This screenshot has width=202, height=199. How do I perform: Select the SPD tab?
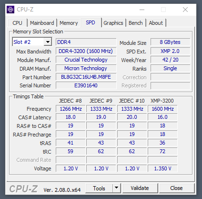[91, 22]
